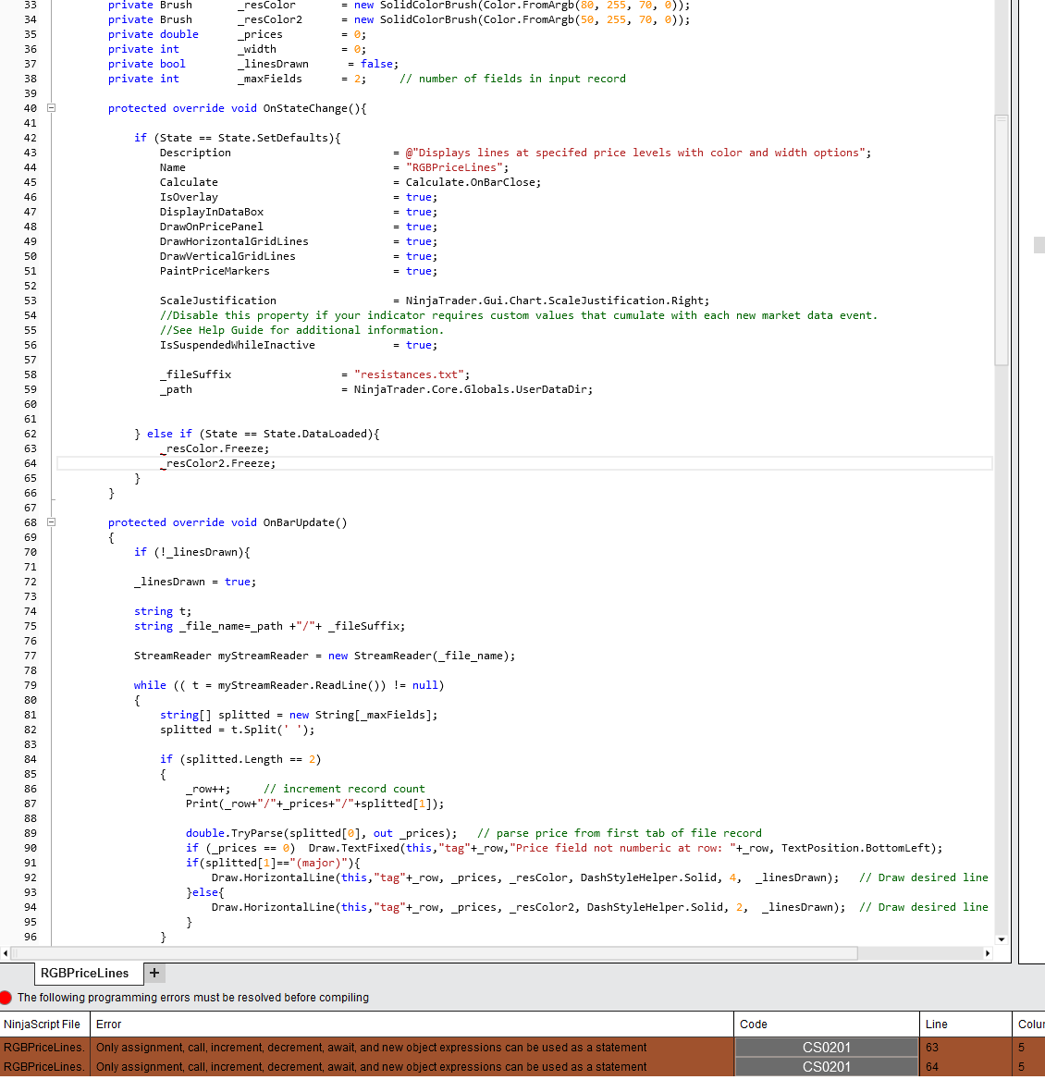Click the CS0201 code cell in the first error row
This screenshot has width=1045, height=1092.
tap(826, 1048)
